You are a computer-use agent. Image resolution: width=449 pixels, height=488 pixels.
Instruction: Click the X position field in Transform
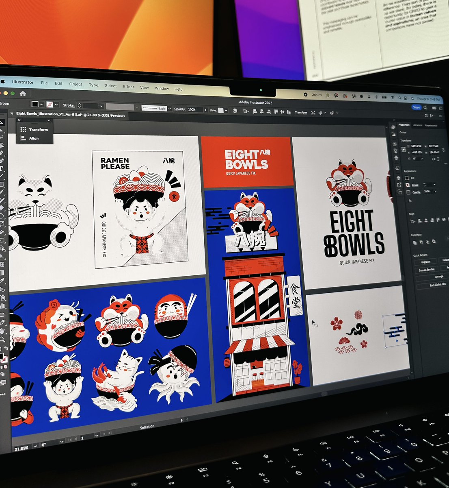[x=416, y=146]
